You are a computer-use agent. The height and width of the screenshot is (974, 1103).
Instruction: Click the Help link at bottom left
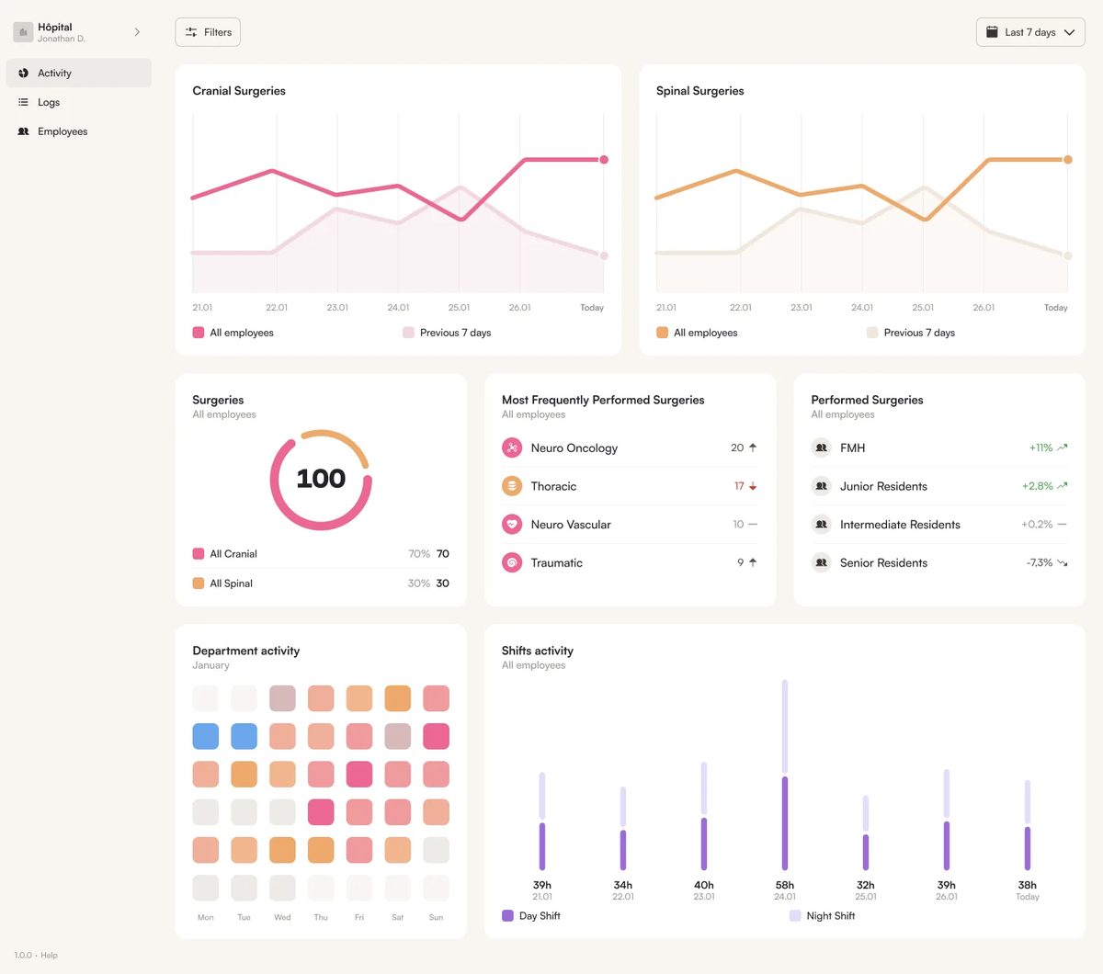(49, 956)
